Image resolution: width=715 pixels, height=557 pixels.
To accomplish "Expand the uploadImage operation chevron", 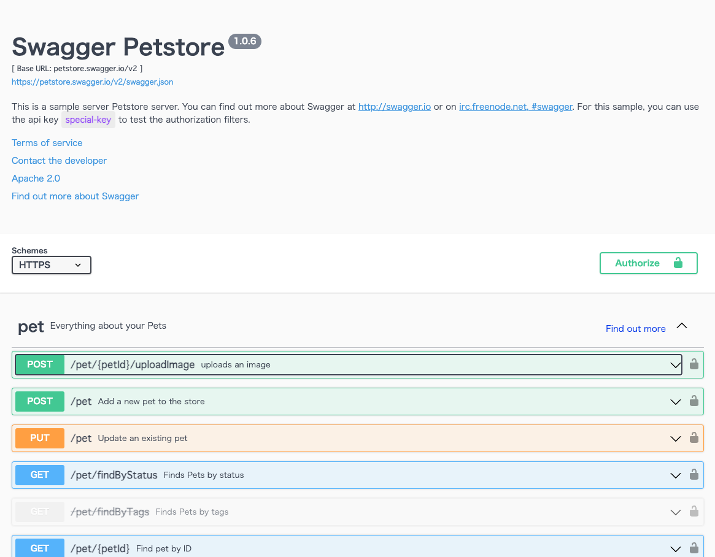I will tap(675, 365).
